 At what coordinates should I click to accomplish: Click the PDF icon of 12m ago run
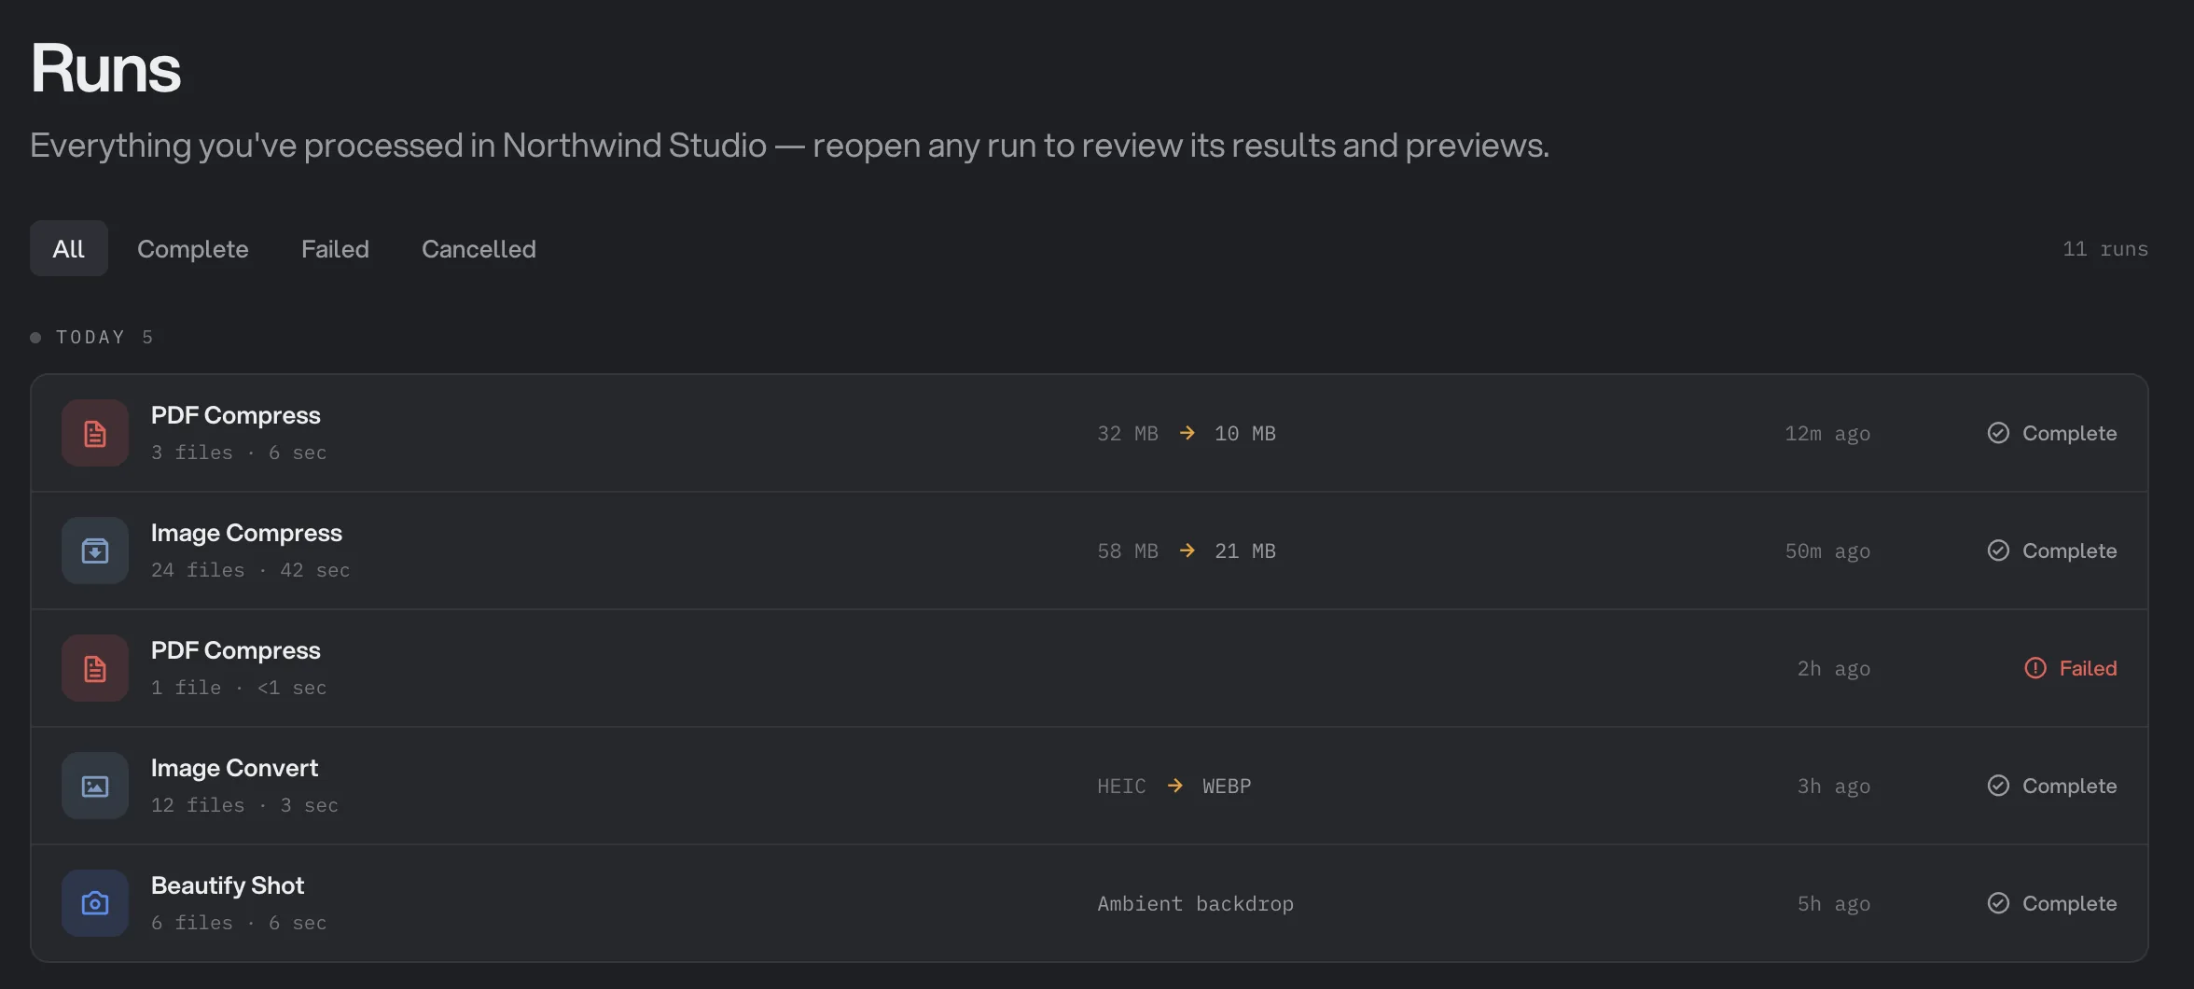95,433
